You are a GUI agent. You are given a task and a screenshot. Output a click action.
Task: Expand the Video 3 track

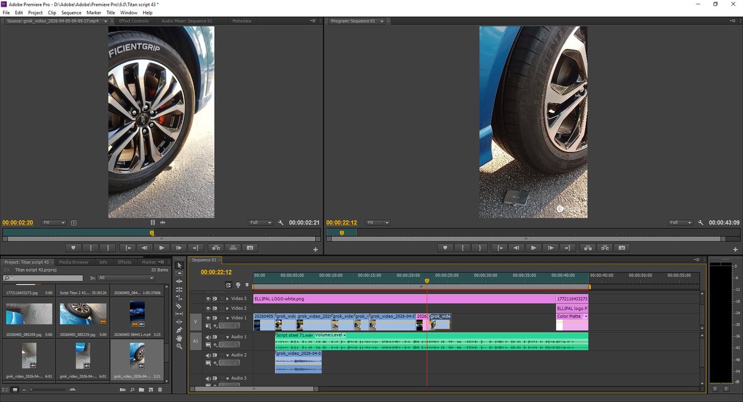tap(227, 298)
